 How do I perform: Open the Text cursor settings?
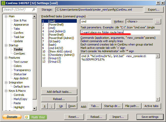click(21, 62)
